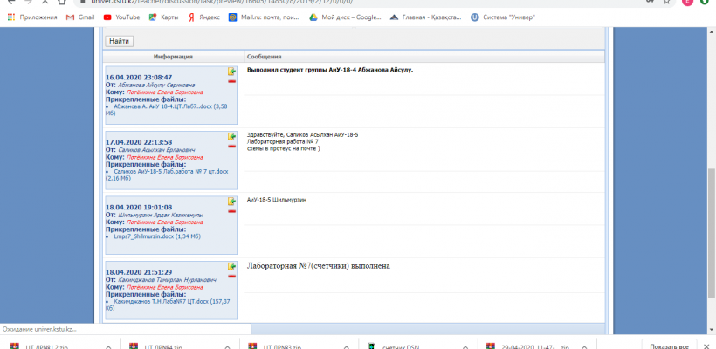
Task: Click sender name Какимжанов Тамирлан Нурланович
Action: point(167,280)
